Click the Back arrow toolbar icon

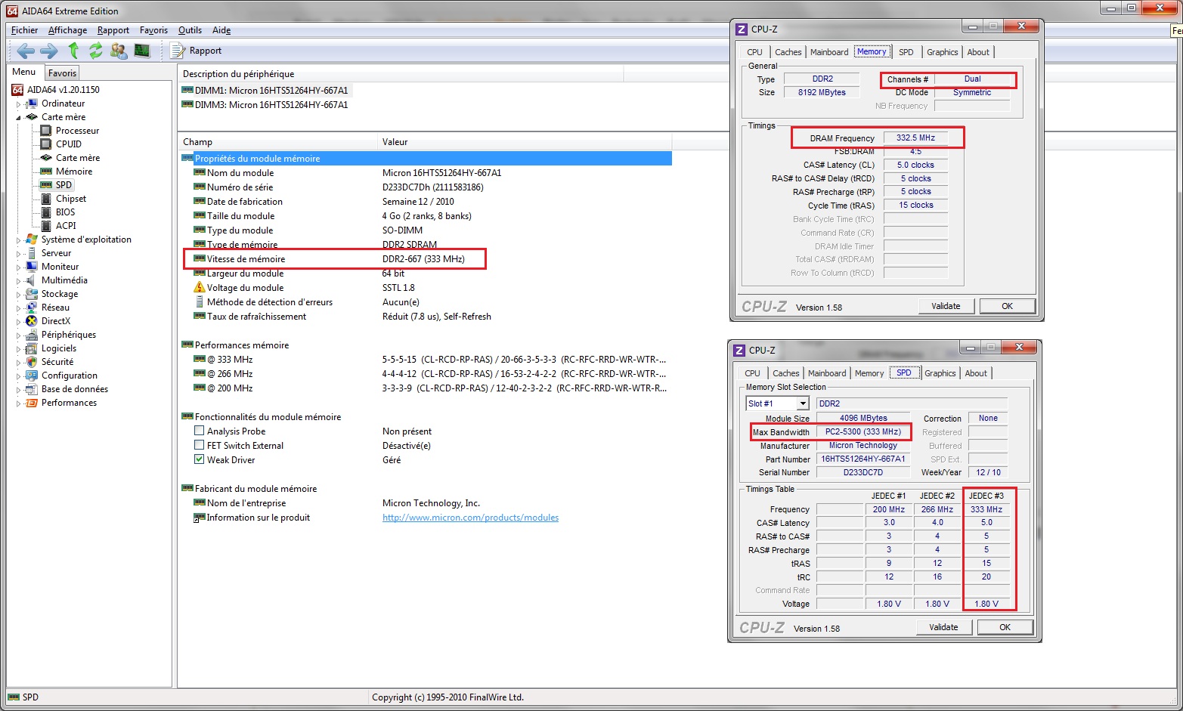pos(26,51)
